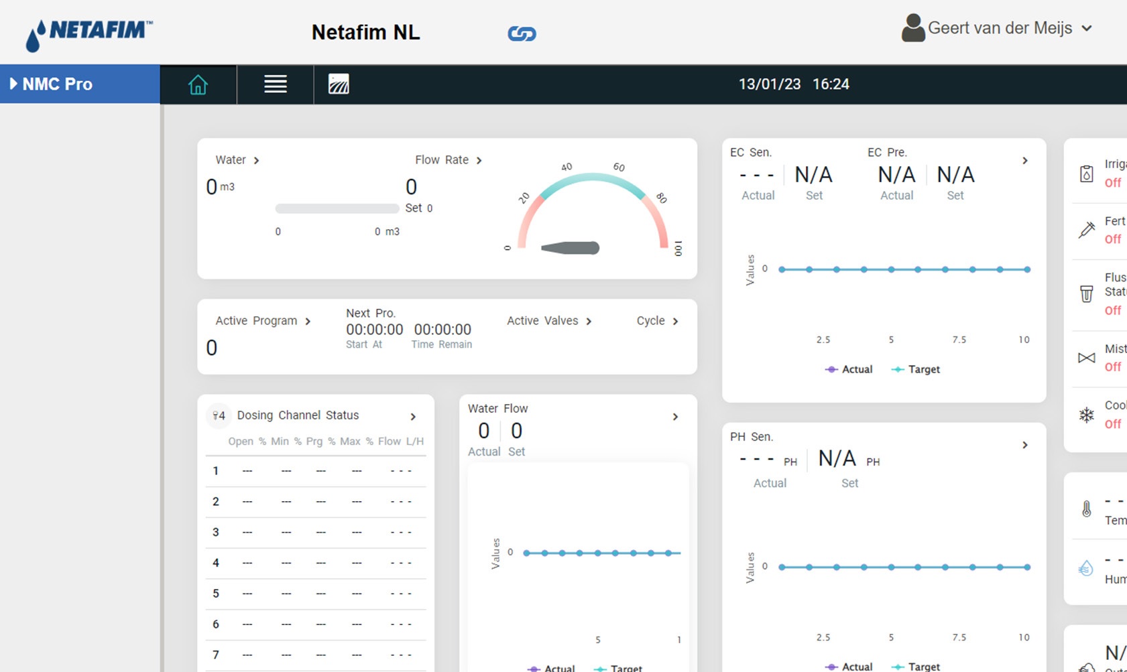Open the Dosing Channel Status details
Viewport: 1127px width, 672px height.
point(412,416)
